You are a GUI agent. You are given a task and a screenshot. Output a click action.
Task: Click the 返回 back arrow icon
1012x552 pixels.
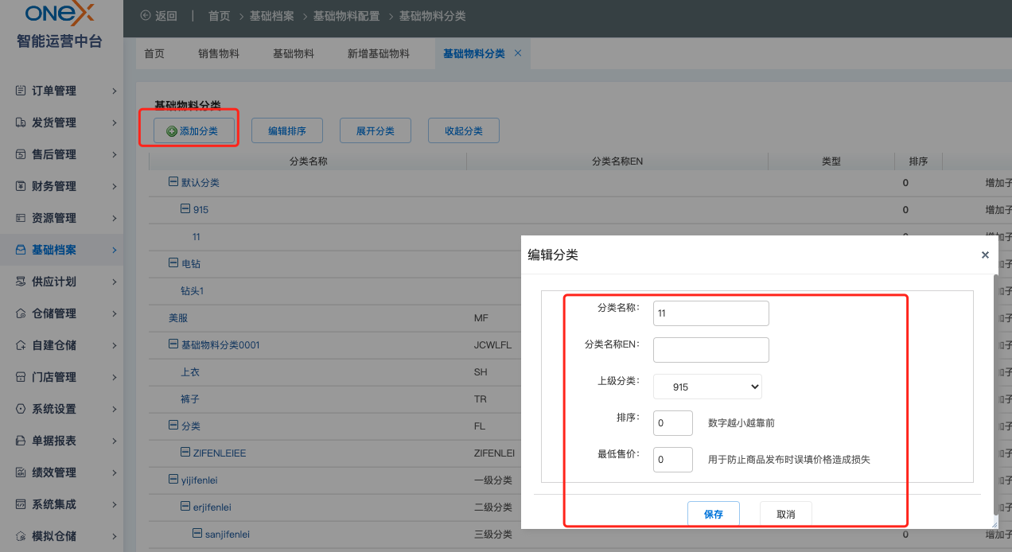145,16
